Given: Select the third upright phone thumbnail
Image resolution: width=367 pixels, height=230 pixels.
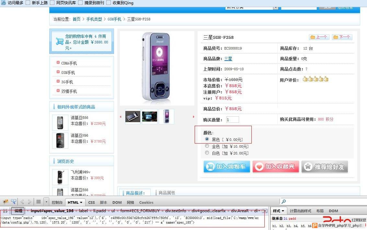Looking at the screenshot, I should pos(166,117).
